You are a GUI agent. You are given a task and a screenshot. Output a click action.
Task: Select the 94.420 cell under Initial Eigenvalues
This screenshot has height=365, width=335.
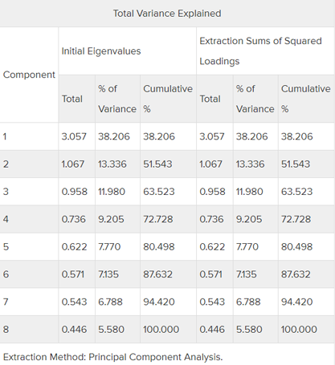click(x=159, y=302)
